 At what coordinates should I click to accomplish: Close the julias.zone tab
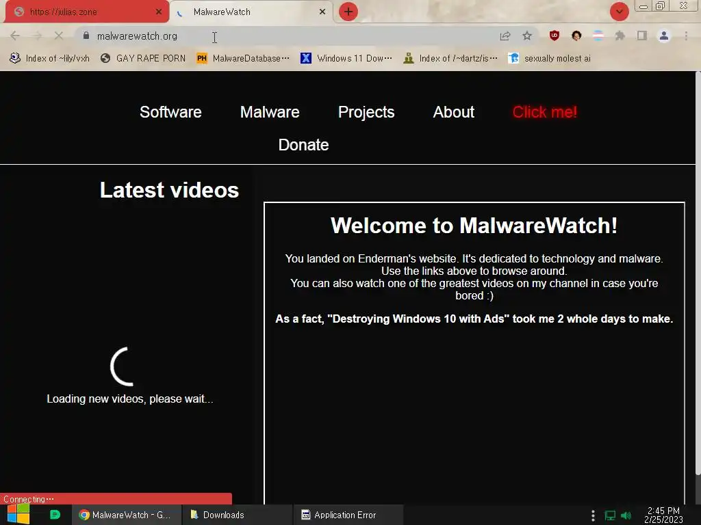point(158,12)
